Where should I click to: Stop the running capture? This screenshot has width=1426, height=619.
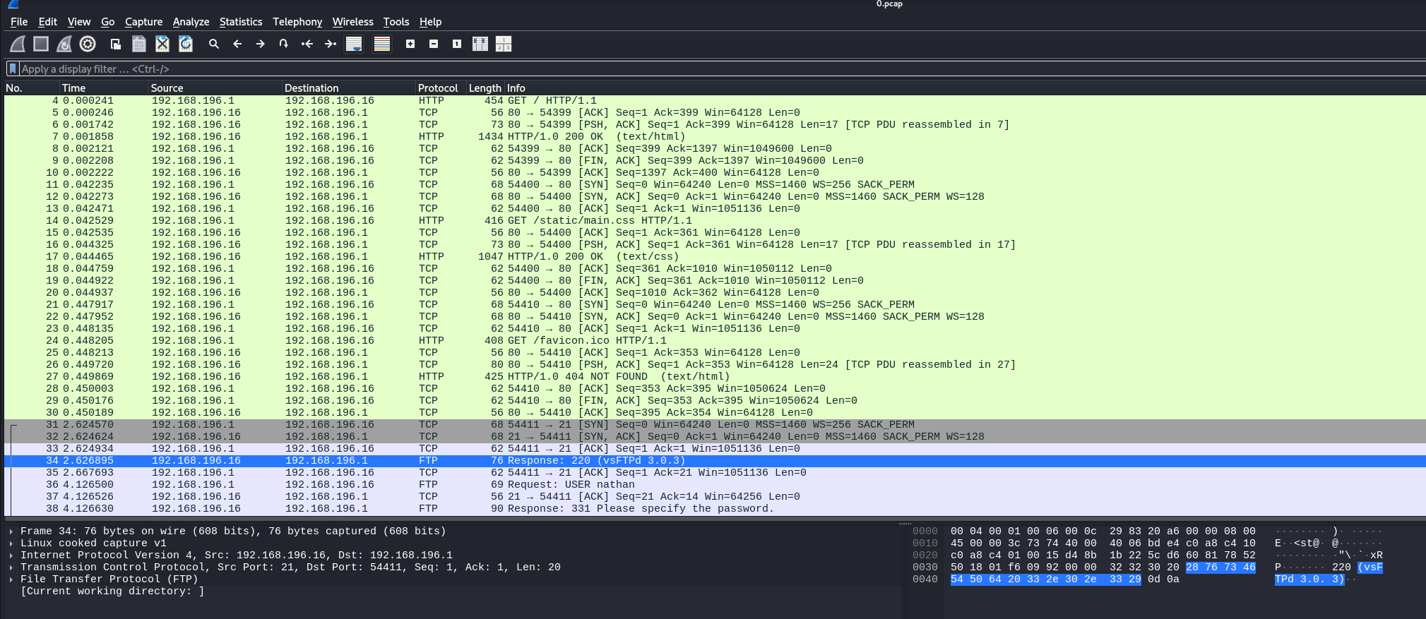(41, 44)
